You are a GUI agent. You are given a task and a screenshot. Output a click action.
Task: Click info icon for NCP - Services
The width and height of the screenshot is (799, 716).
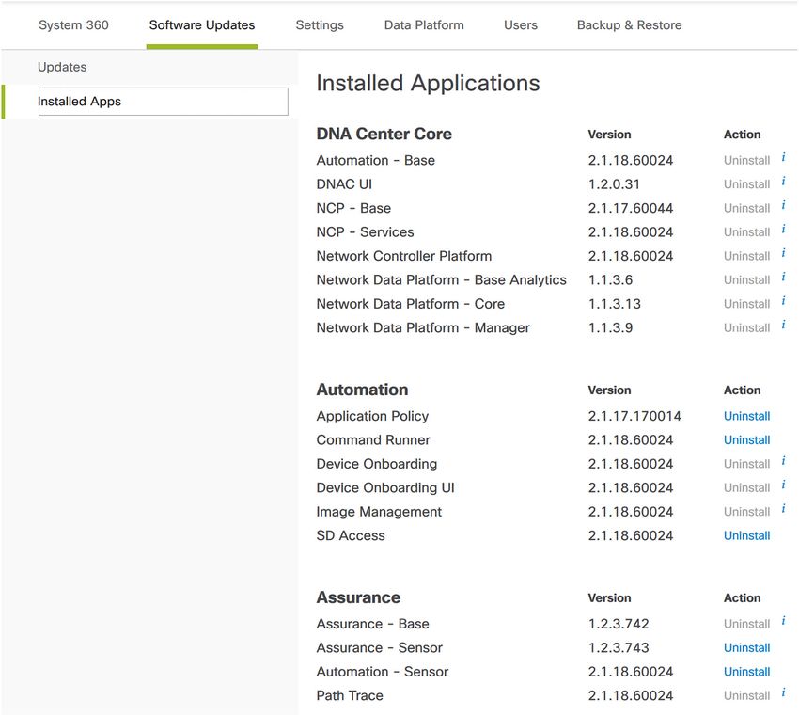click(783, 230)
